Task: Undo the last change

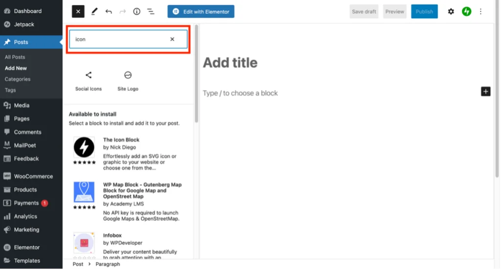Action: point(109,12)
